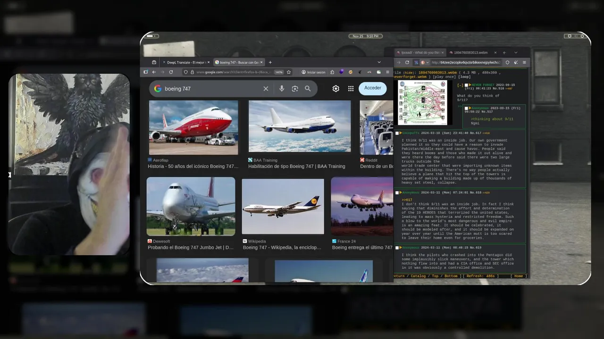Switch to the DeepL Translate tab
Screen dimensions: 604x339
click(x=185, y=62)
